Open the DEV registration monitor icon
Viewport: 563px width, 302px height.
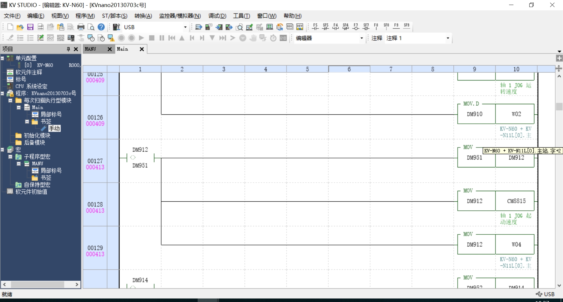pos(290,27)
